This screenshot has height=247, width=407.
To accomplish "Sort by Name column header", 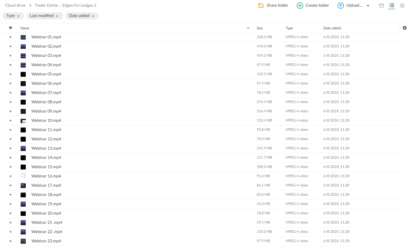I will (x=25, y=28).
